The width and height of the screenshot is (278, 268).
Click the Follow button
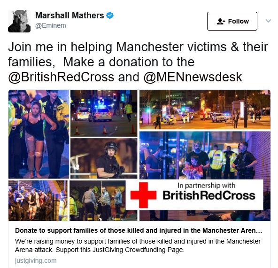[232, 21]
